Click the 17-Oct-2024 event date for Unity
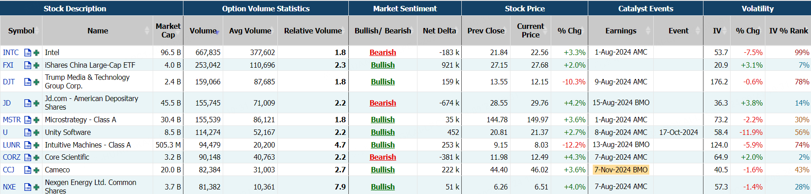The width and height of the screenshot is (811, 194). pos(678,133)
